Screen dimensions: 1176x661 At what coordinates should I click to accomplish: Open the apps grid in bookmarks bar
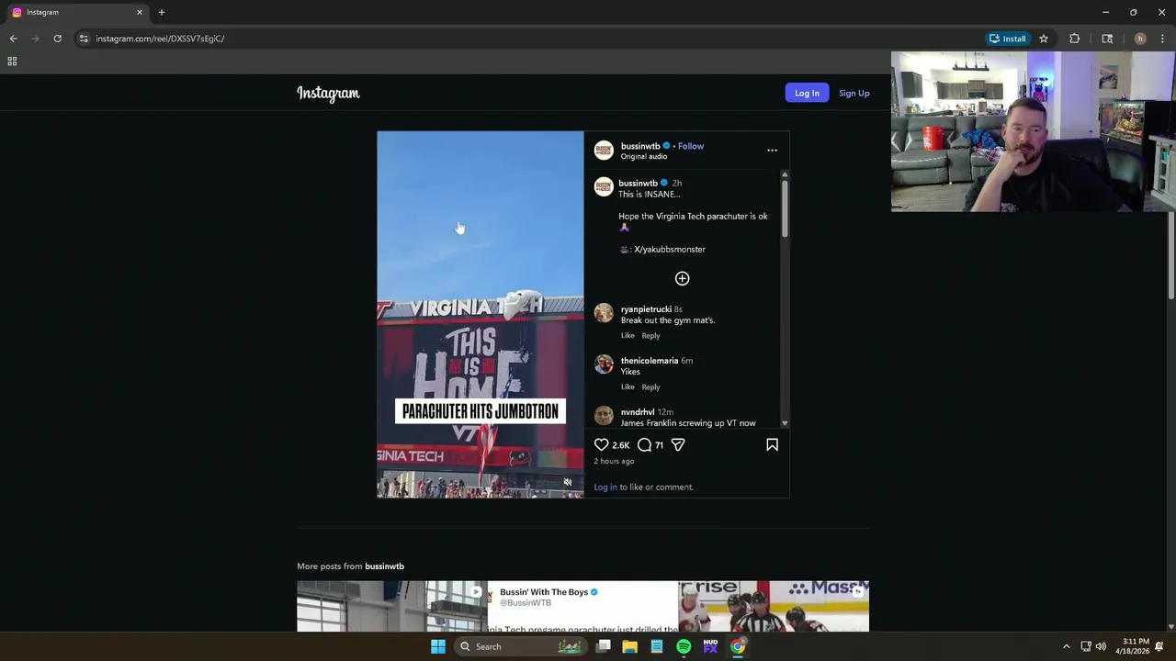pyautogui.click(x=12, y=62)
